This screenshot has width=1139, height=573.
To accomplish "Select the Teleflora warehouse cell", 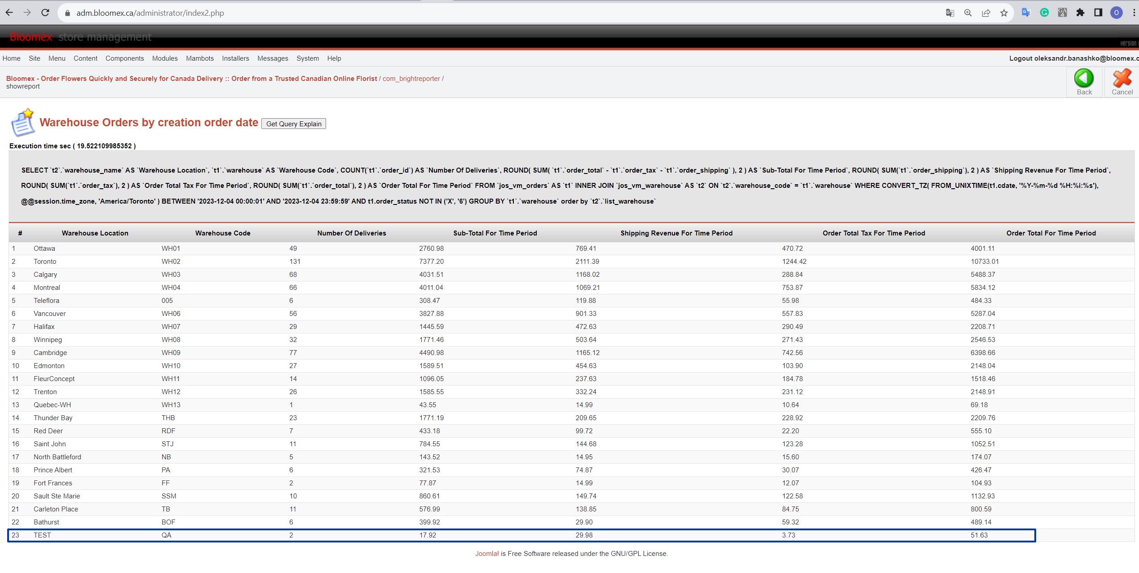I will click(46, 301).
